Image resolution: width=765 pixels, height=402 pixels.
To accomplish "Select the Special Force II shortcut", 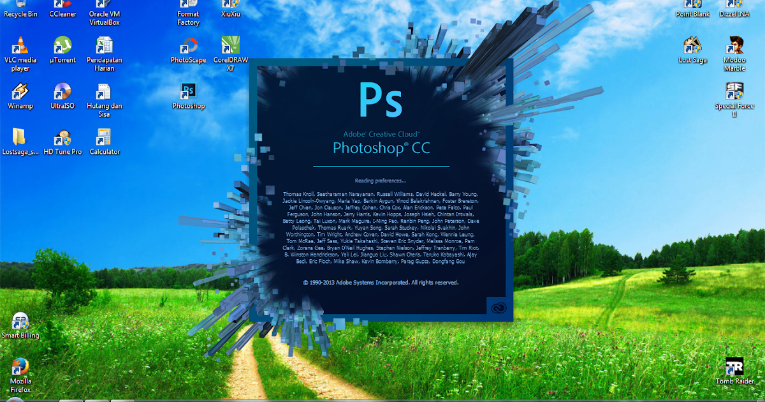I will pos(734,100).
